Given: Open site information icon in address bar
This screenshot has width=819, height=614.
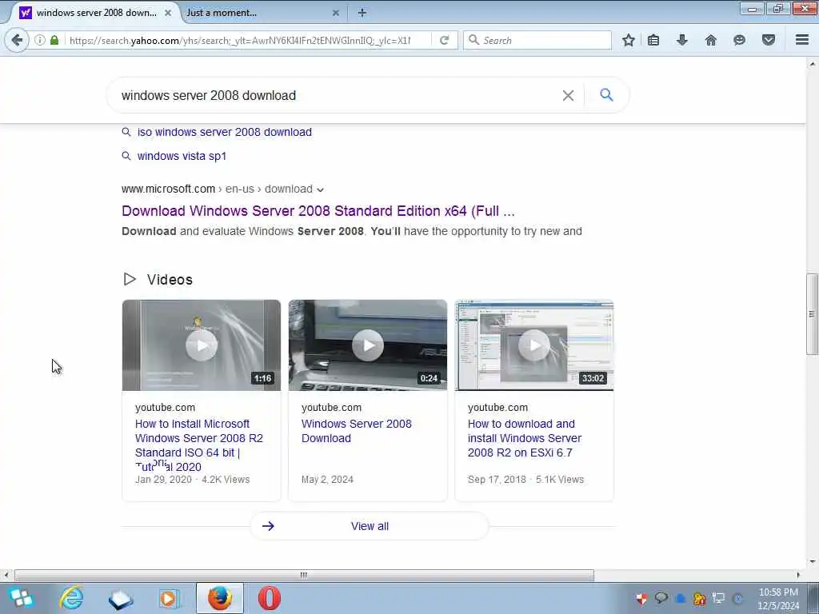Looking at the screenshot, I should [40, 40].
